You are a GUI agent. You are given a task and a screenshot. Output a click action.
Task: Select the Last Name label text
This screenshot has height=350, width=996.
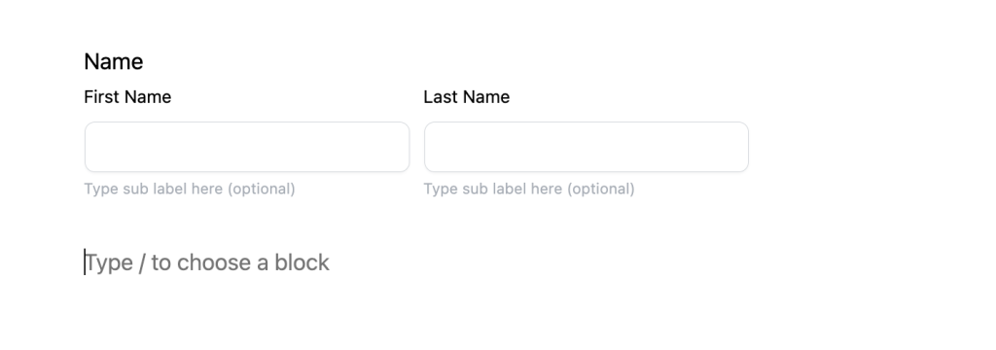pyautogui.click(x=467, y=97)
